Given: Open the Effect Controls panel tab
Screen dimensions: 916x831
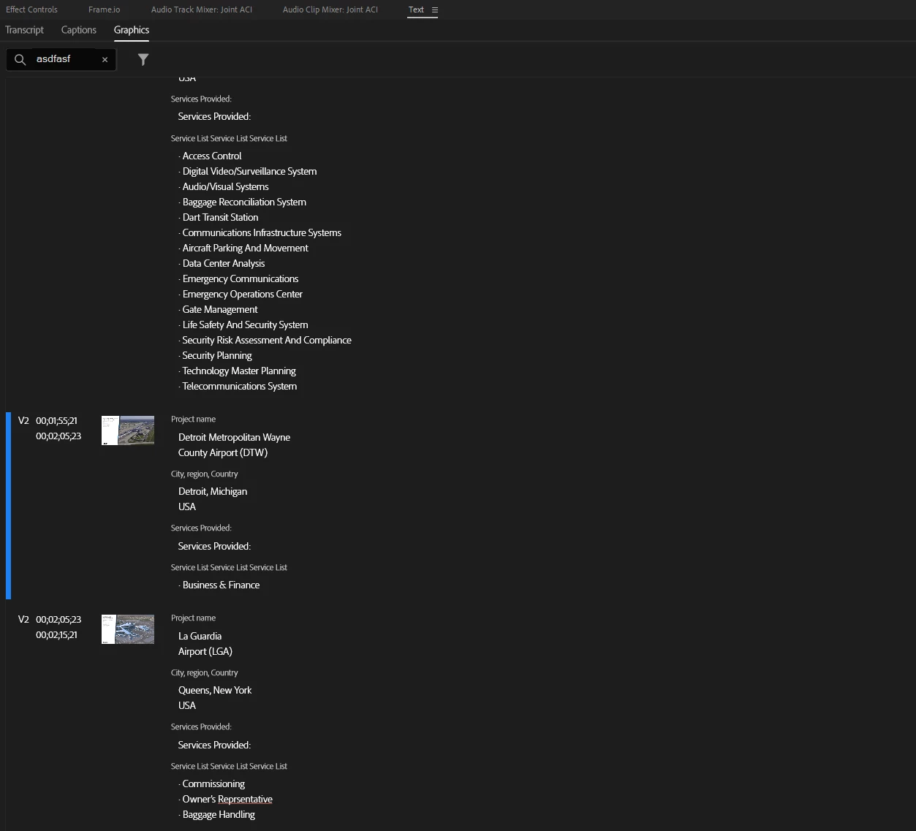Looking at the screenshot, I should coord(31,10).
